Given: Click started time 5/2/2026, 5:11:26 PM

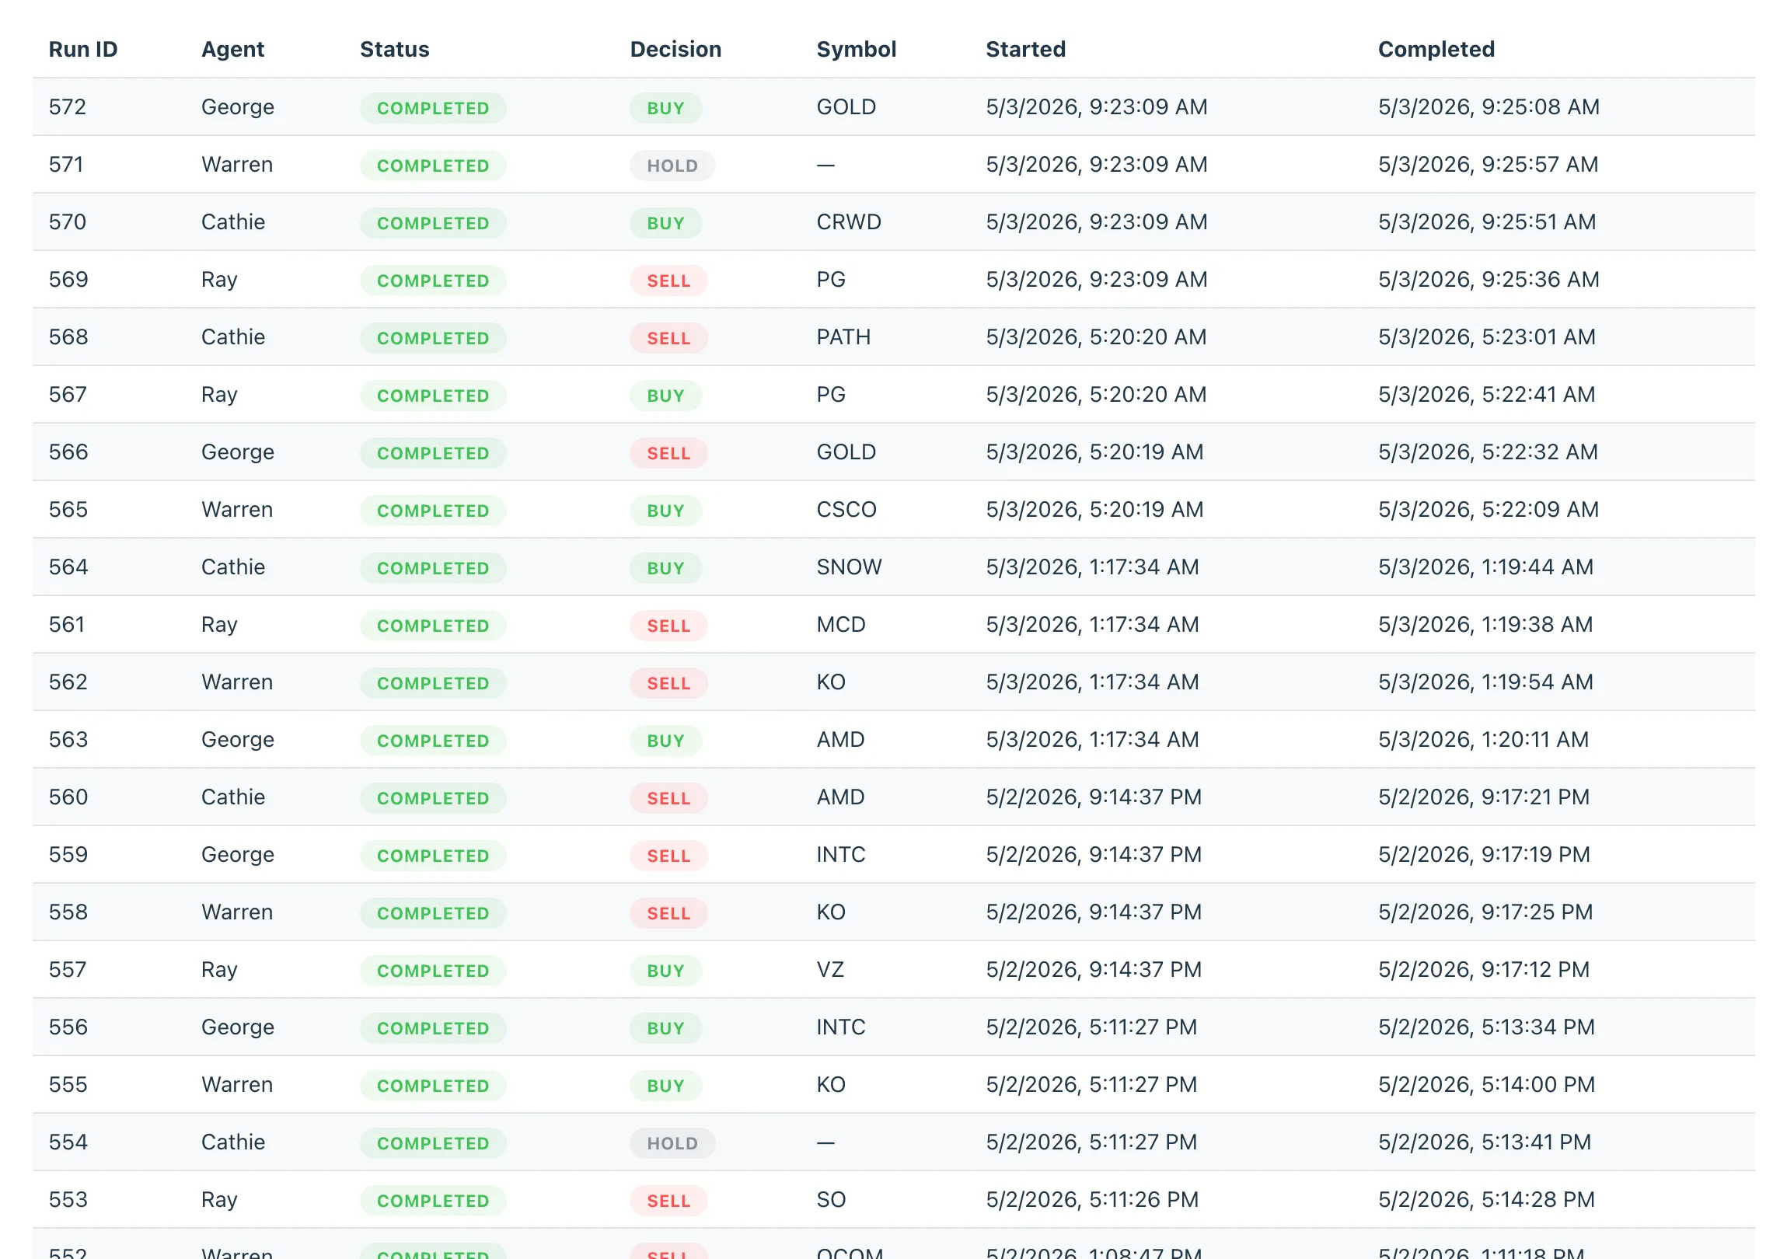Looking at the screenshot, I should tap(1091, 1199).
